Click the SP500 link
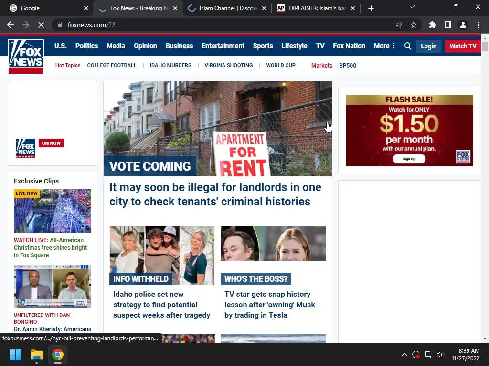 [x=348, y=66]
